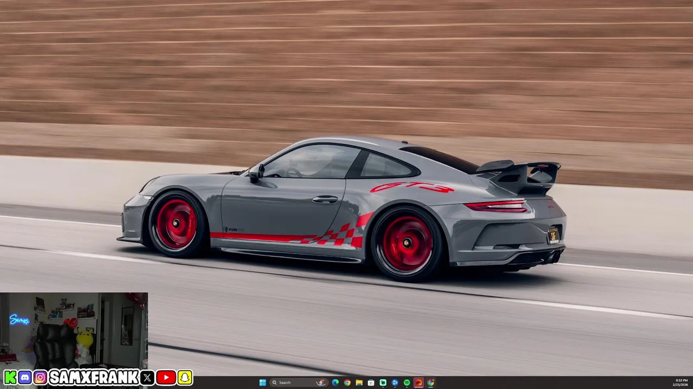Click the taskbar Search box
The height and width of the screenshot is (389, 693).
point(299,383)
